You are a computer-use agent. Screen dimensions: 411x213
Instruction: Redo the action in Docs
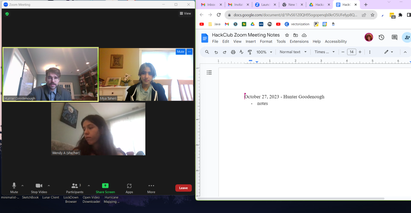(225, 52)
